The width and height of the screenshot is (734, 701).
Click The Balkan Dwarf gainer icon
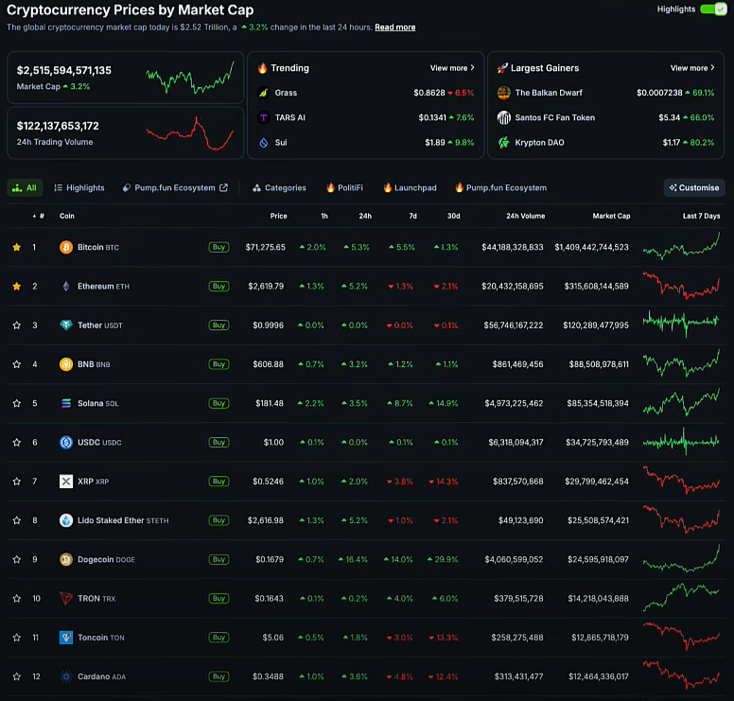[504, 93]
